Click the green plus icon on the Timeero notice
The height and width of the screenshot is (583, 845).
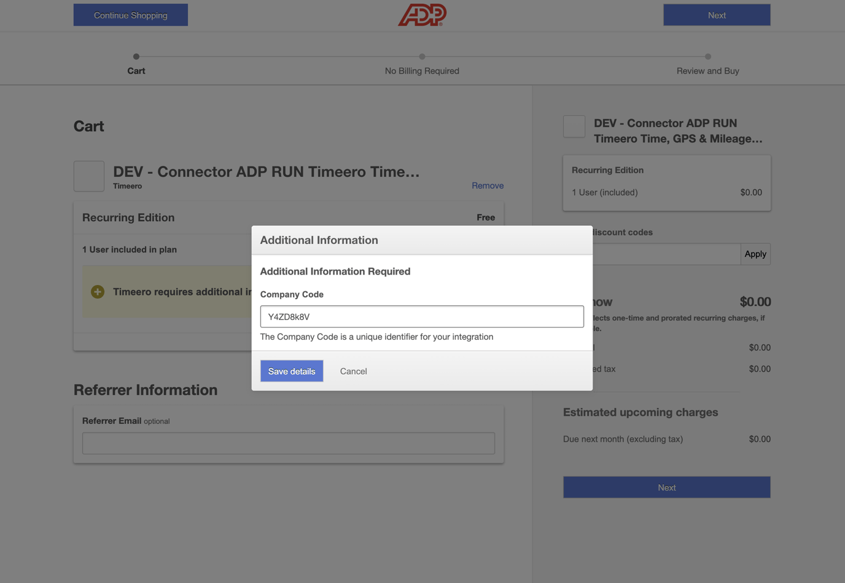click(97, 292)
